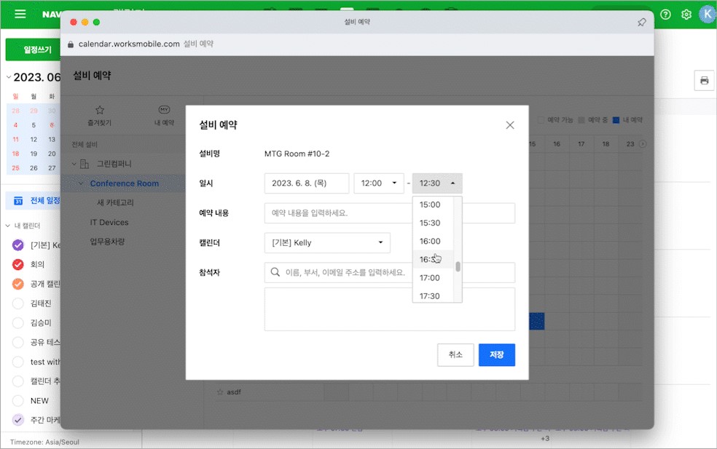This screenshot has width=717, height=449.
Task: Click the 예약 내용 input field
Action: point(390,212)
